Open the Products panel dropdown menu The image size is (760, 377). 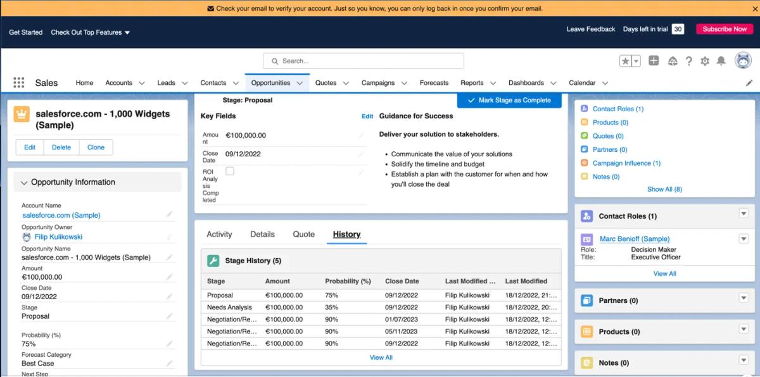pyautogui.click(x=744, y=330)
